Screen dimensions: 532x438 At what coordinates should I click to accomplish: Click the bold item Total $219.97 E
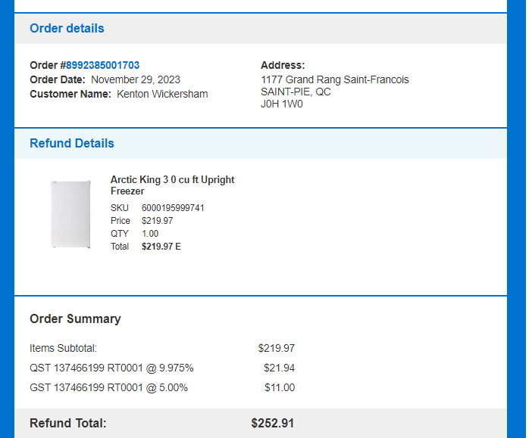pyautogui.click(x=161, y=247)
